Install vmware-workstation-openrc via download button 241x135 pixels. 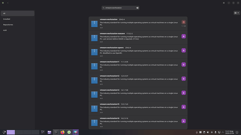pos(183,50)
